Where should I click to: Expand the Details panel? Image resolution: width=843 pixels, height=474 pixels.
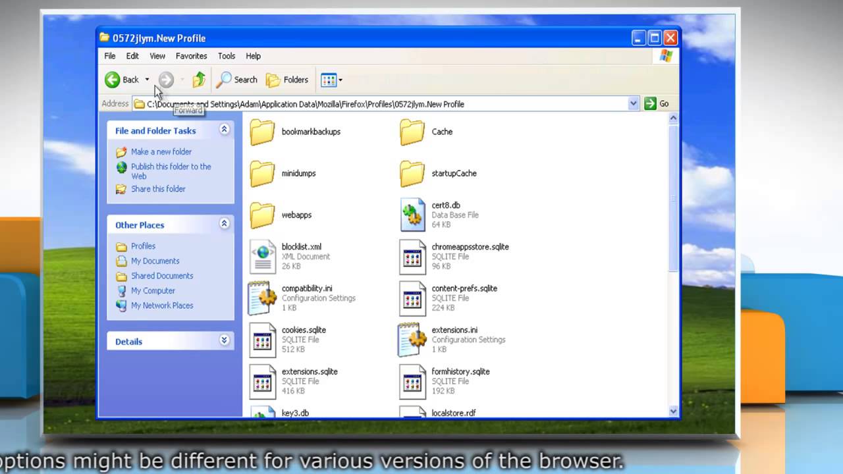tap(224, 340)
